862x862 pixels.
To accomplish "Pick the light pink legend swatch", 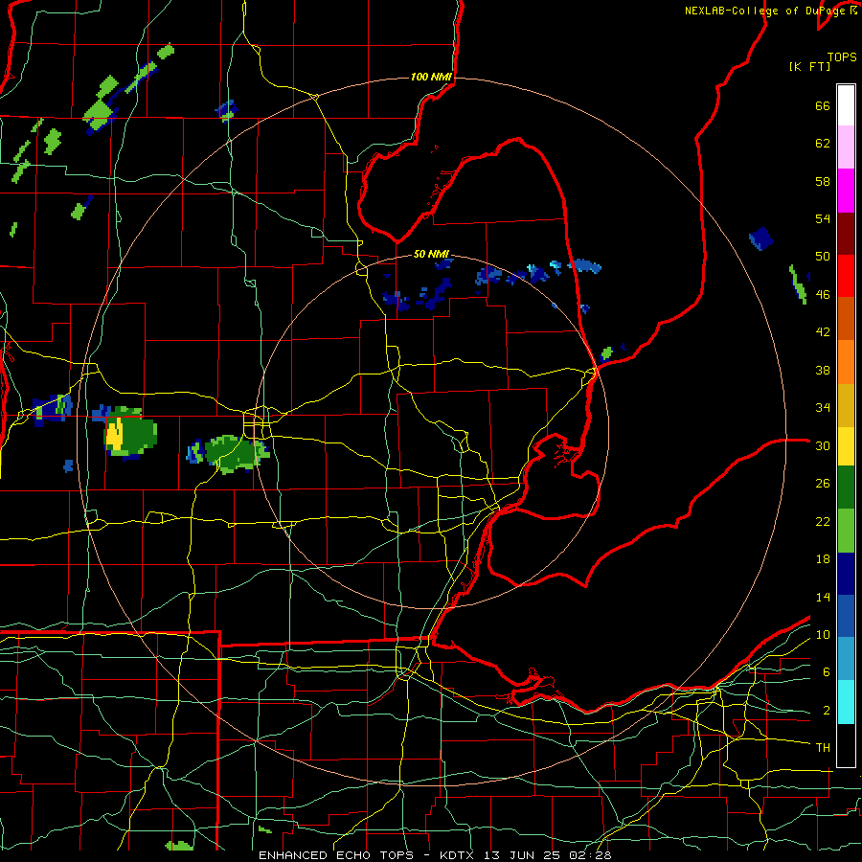I will 846,147.
